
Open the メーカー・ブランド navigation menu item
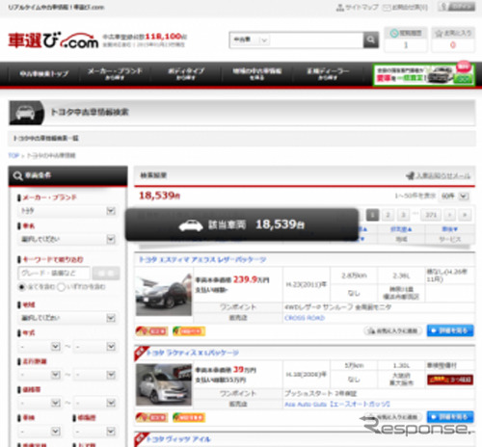pos(115,73)
